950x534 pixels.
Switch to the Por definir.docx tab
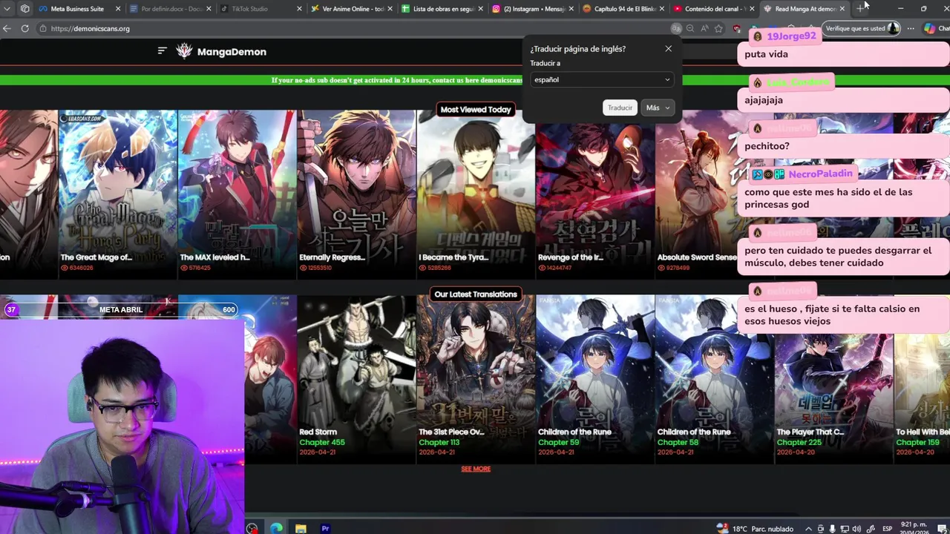point(169,9)
